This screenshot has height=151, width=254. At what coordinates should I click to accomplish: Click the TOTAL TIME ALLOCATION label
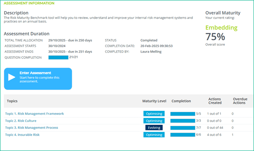coord(24,40)
